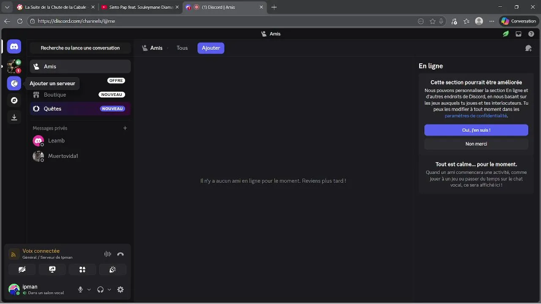
Task: Expand the browser tab search dropdown
Action: [7, 7]
